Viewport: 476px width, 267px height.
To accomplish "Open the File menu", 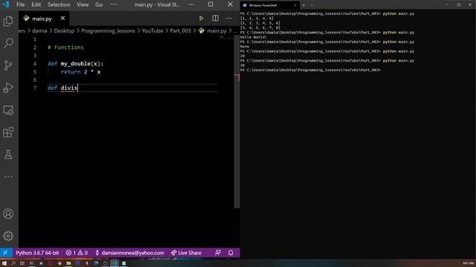I will coord(21,4).
